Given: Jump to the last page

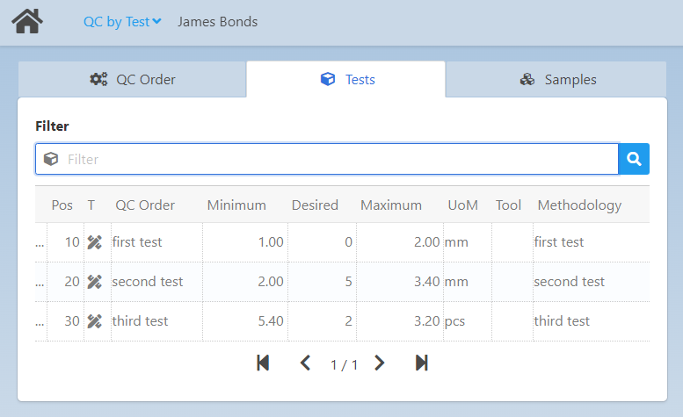Looking at the screenshot, I should [x=422, y=363].
